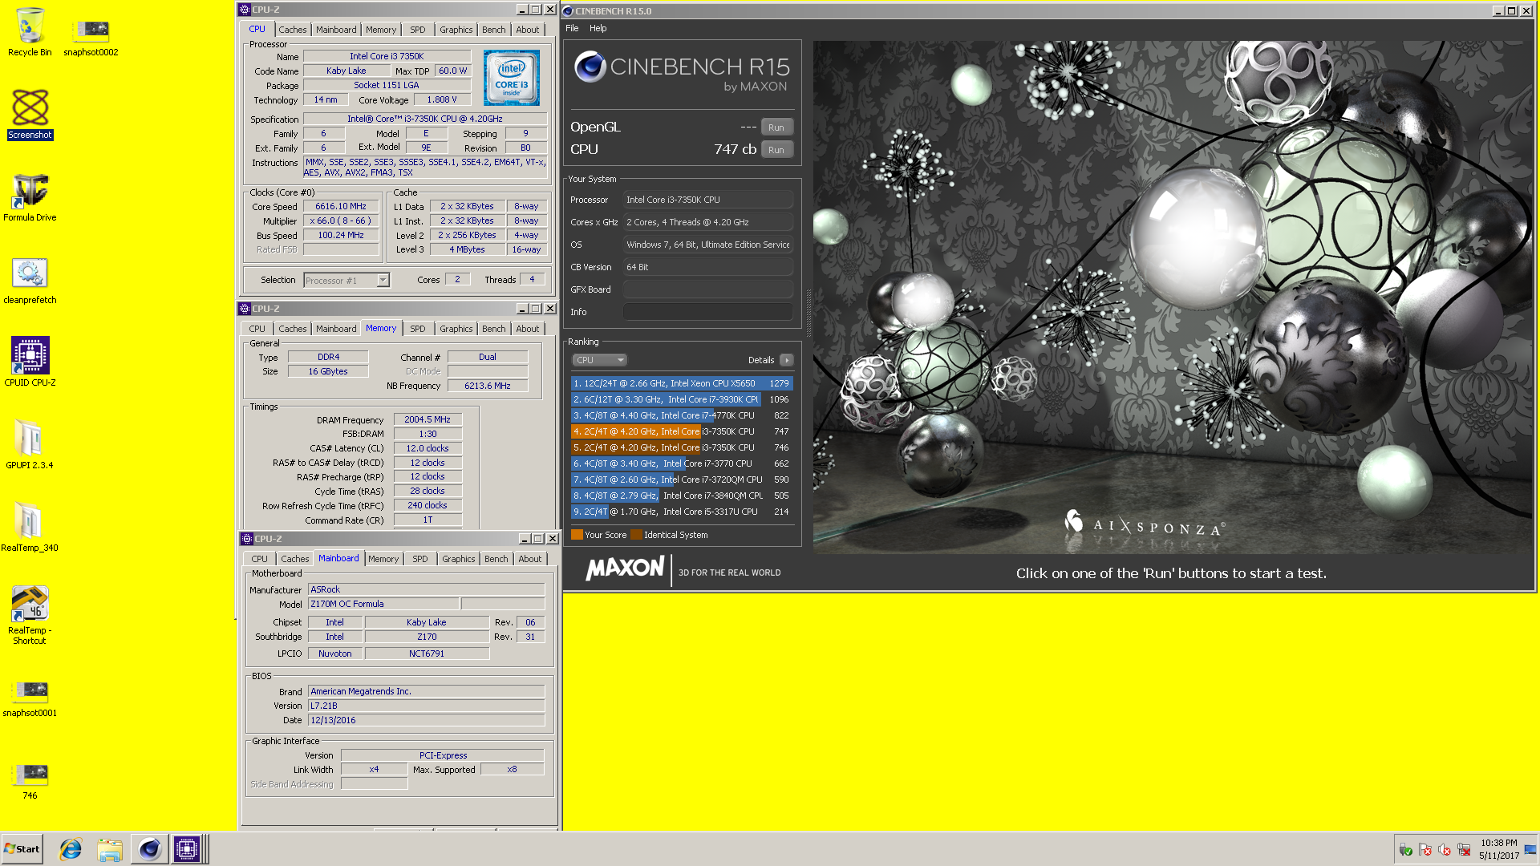Run the CPU benchmark test
Viewport: 1540px width, 866px height.
point(776,150)
